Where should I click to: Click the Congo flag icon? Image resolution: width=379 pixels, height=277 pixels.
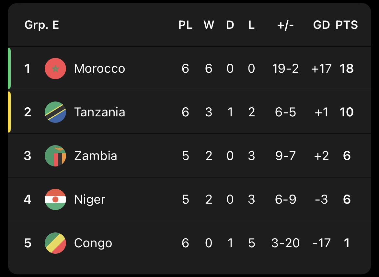[55, 243]
